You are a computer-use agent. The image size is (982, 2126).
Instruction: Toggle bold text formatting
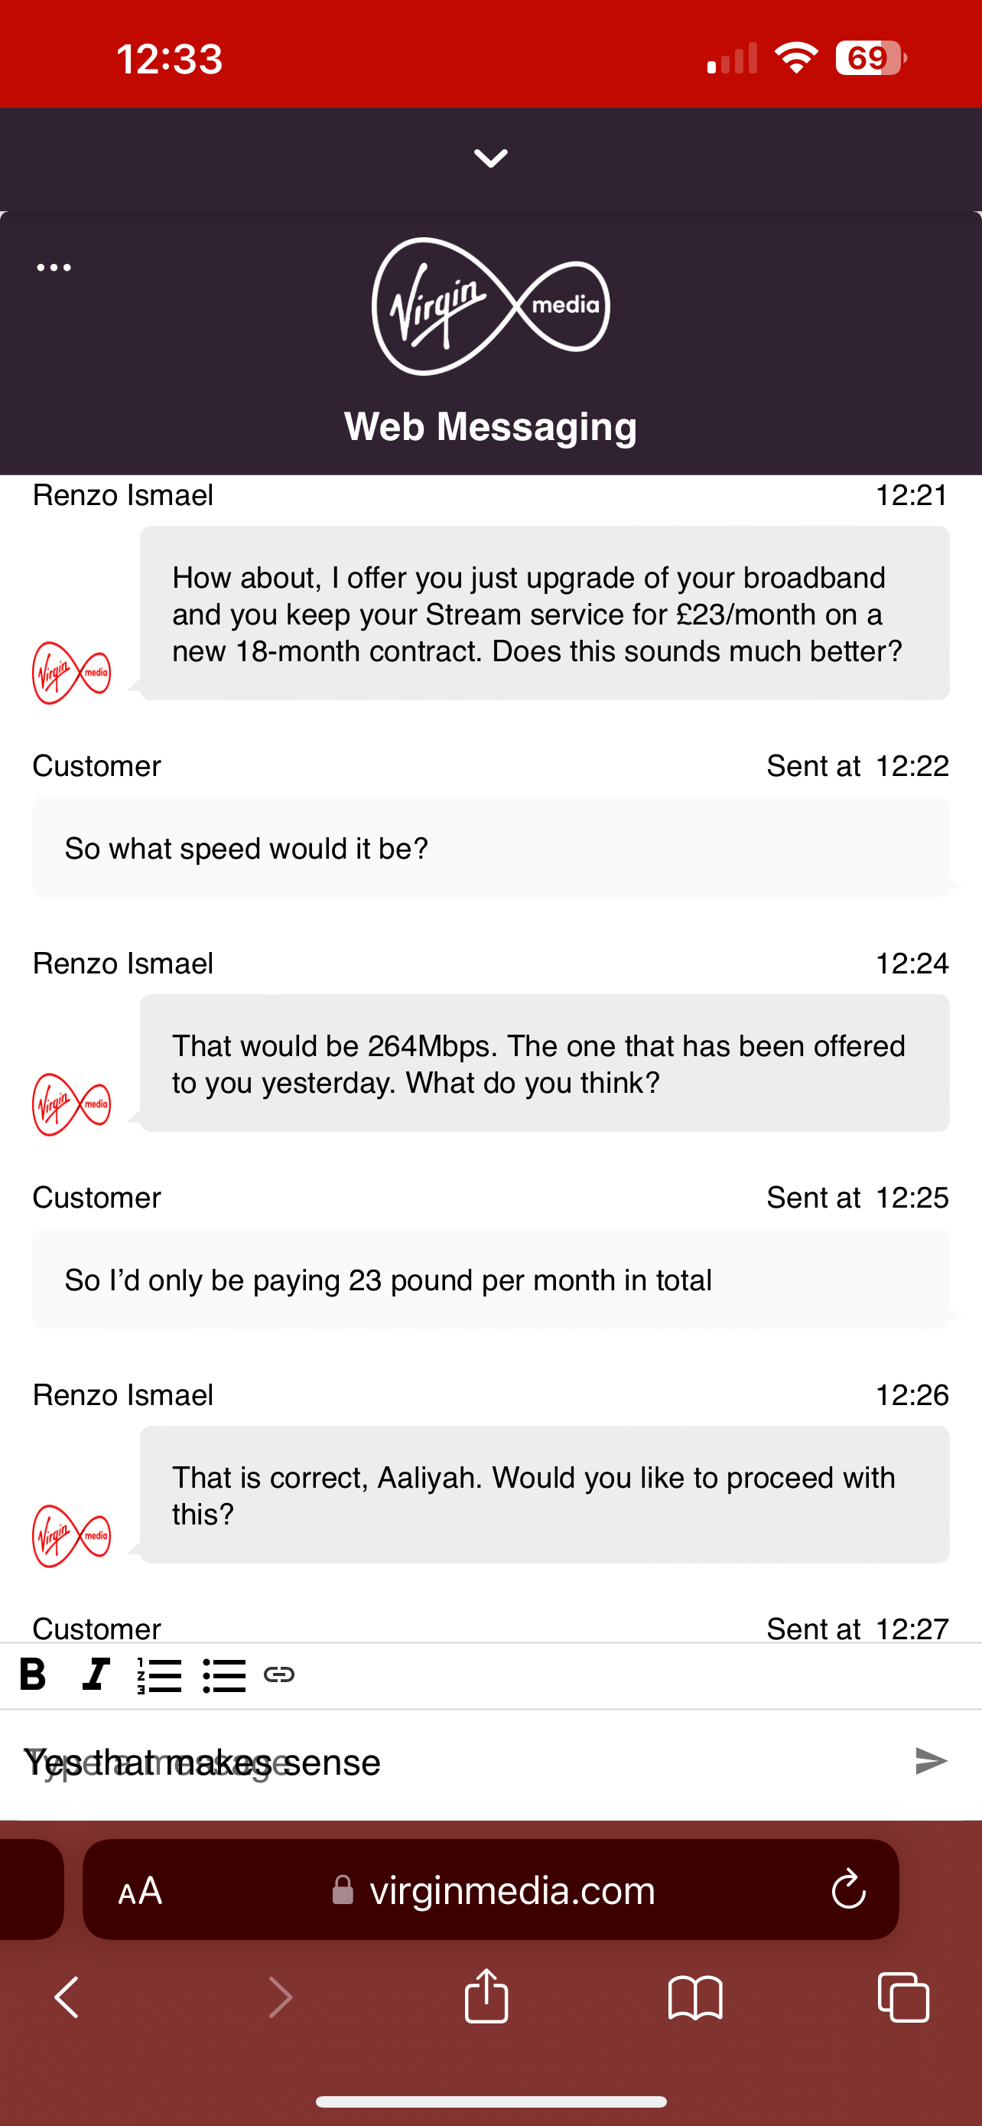33,1674
